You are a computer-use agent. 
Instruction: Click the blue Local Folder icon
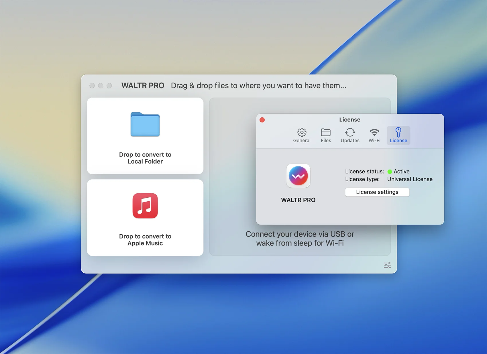click(145, 124)
